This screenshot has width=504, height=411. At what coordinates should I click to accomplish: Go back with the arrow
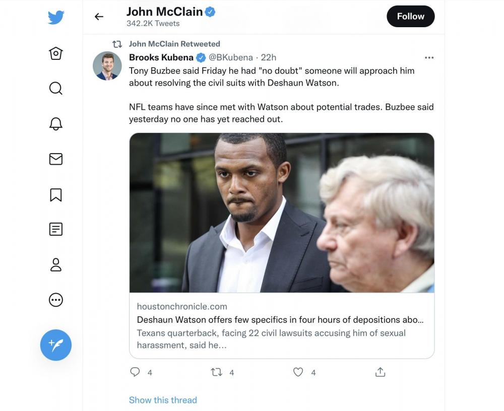click(x=99, y=17)
